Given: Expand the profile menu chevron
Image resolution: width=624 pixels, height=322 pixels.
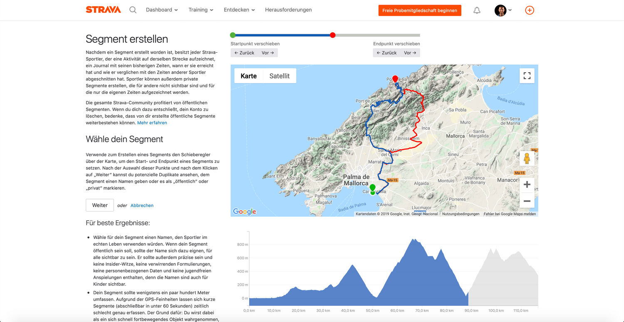Looking at the screenshot, I should pos(510,10).
